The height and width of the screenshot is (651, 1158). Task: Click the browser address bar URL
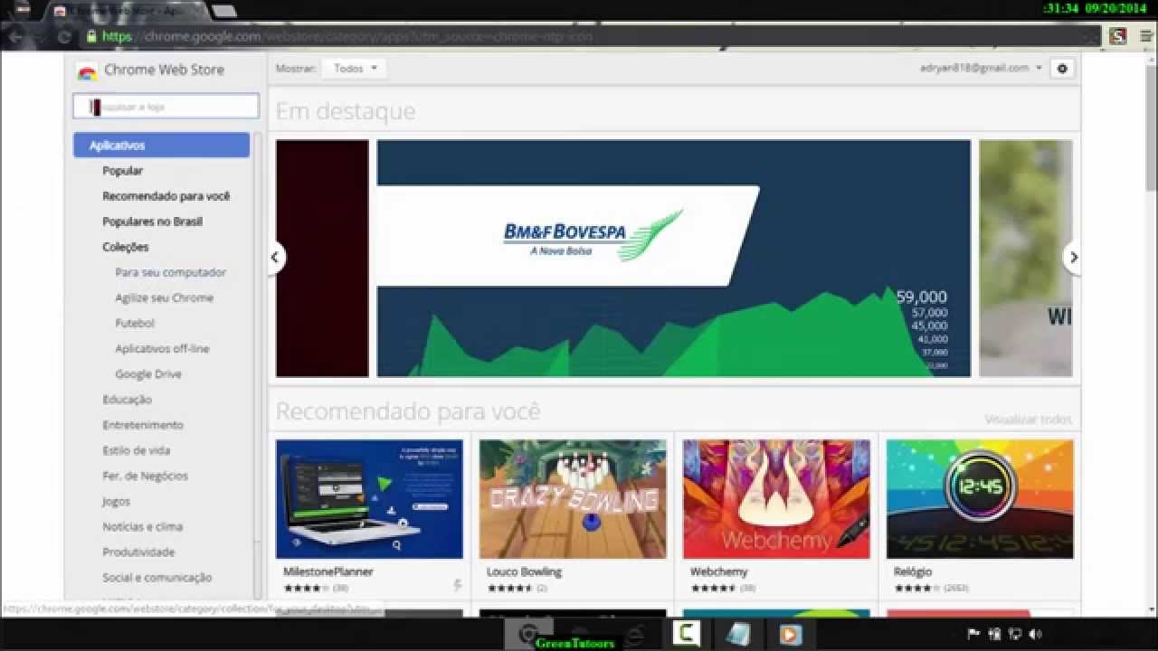pos(347,37)
